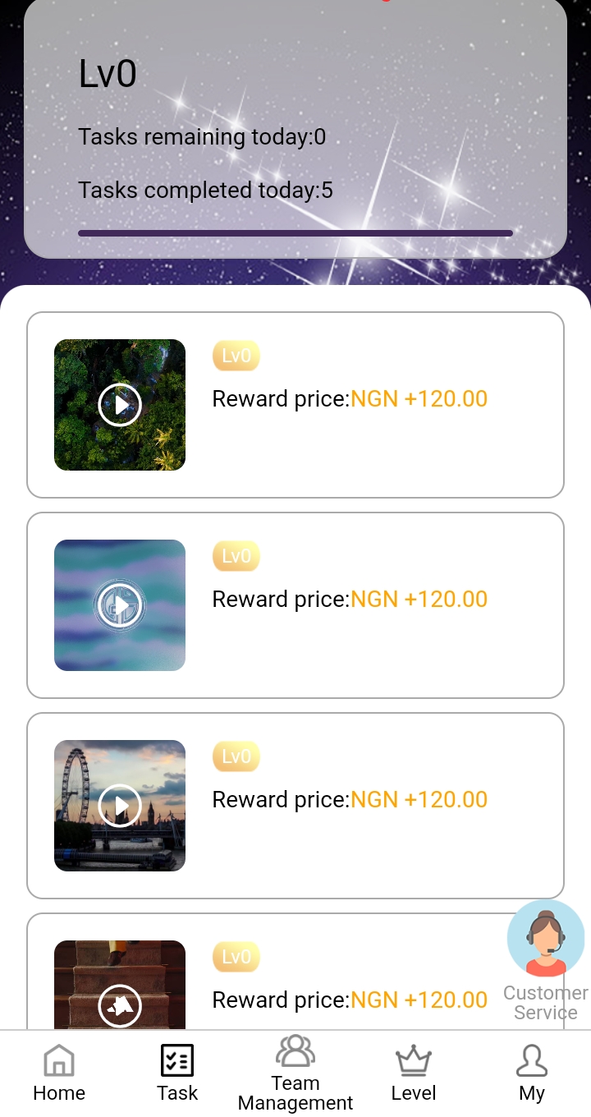
Task: Click the daily tasks progress bar
Action: click(295, 233)
